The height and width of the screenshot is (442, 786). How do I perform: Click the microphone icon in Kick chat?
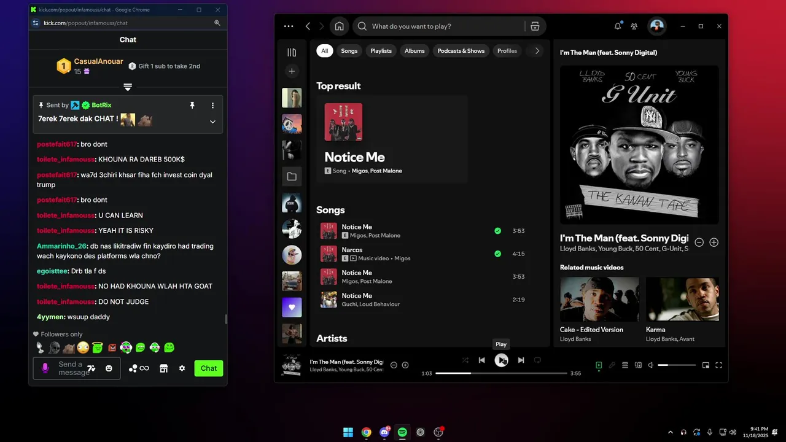click(x=45, y=368)
